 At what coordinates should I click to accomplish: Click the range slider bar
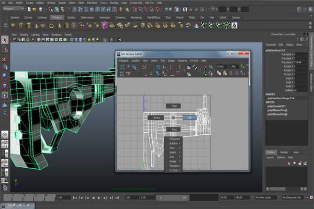[x=173, y=198]
